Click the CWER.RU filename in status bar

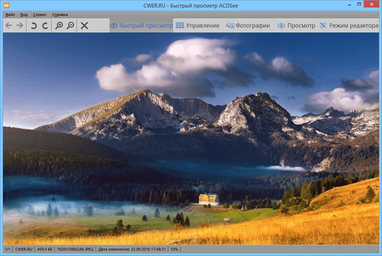(x=23, y=248)
